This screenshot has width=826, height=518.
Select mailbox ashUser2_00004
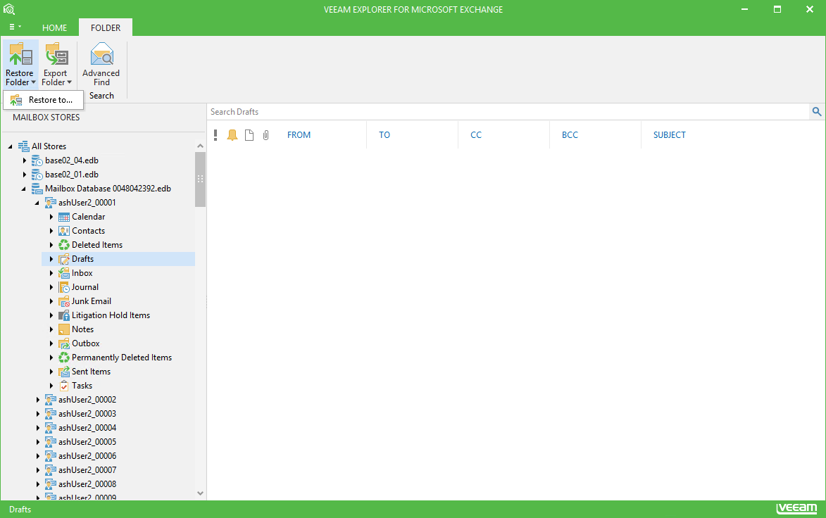tap(87, 428)
